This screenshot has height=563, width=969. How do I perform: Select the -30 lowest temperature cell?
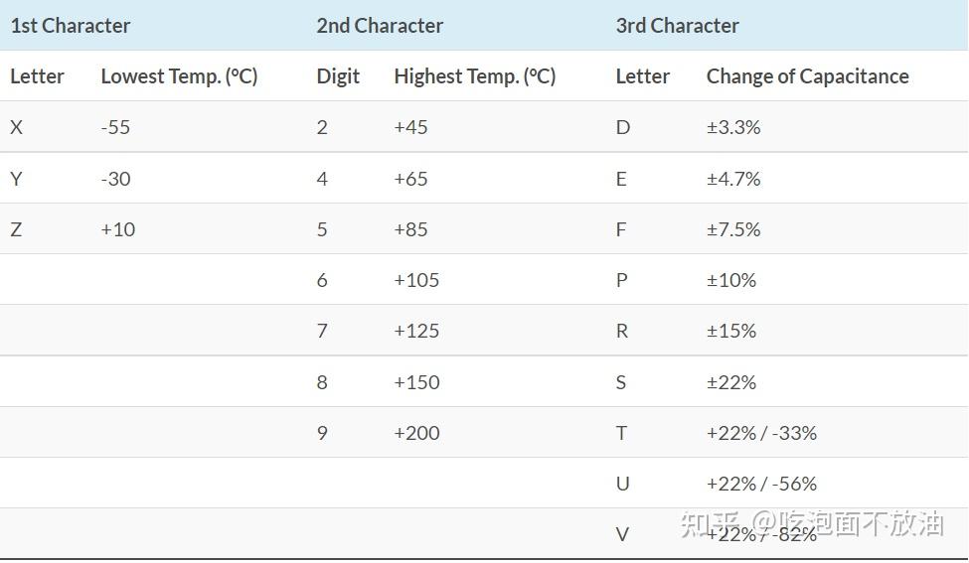115,179
